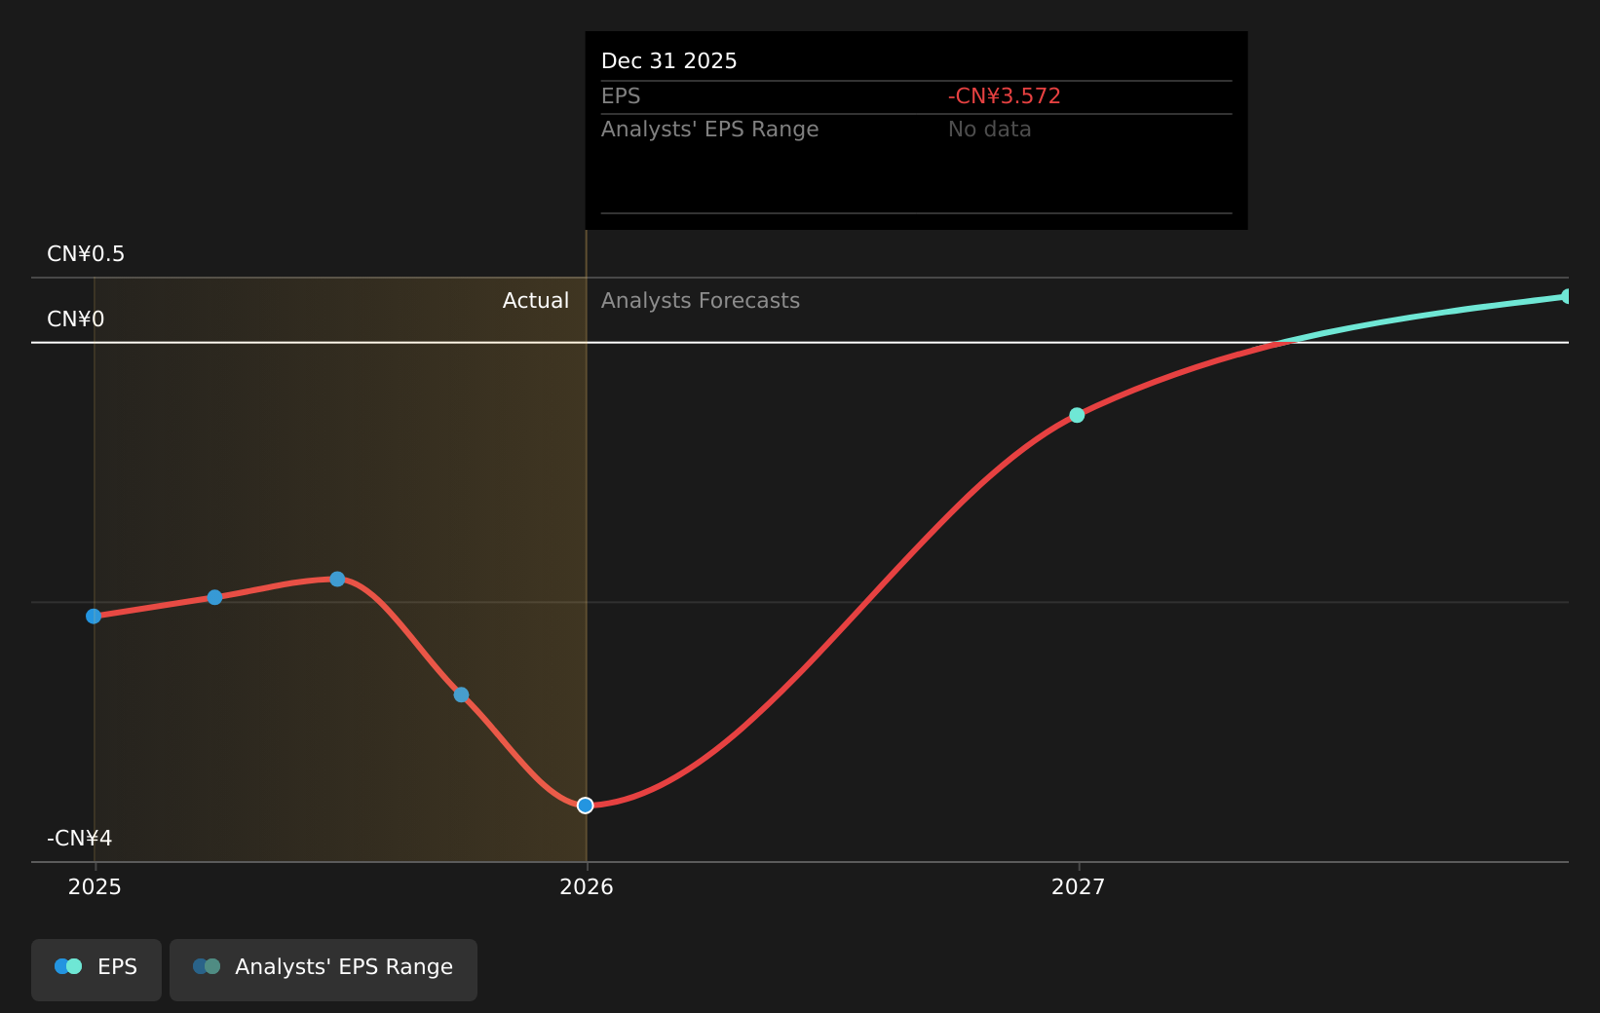Click the peak EPS point before the decline
Image resolution: width=1600 pixels, height=1013 pixels.
[x=337, y=579]
